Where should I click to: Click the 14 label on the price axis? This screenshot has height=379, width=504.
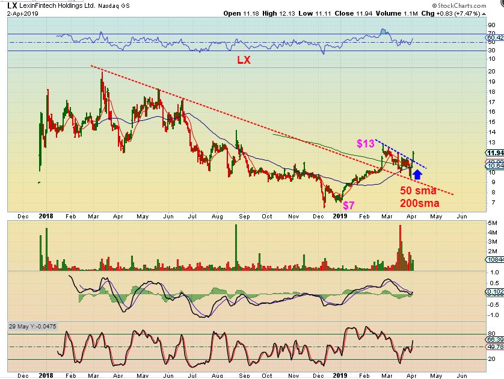tap(491, 132)
